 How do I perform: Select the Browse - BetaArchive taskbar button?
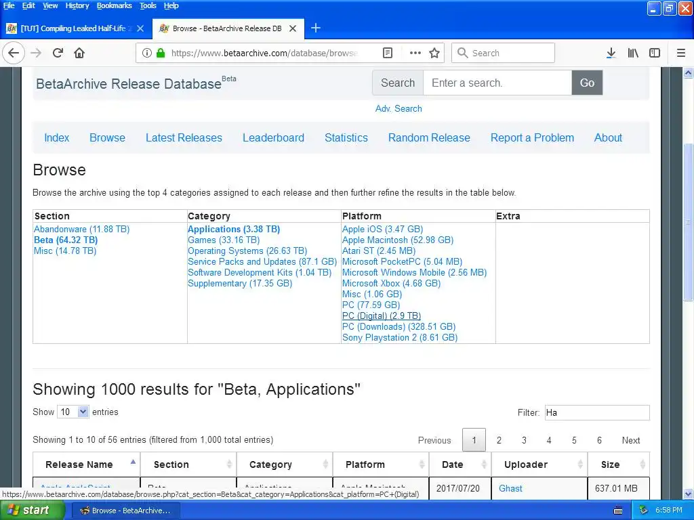pos(125,511)
